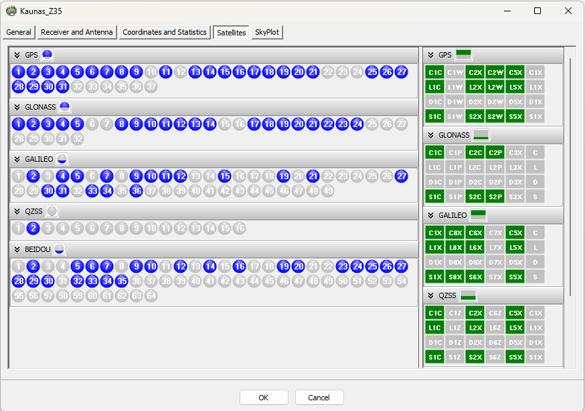585x411 pixels.
Task: Disable BEIDOU satellite 35
Action: click(x=122, y=281)
